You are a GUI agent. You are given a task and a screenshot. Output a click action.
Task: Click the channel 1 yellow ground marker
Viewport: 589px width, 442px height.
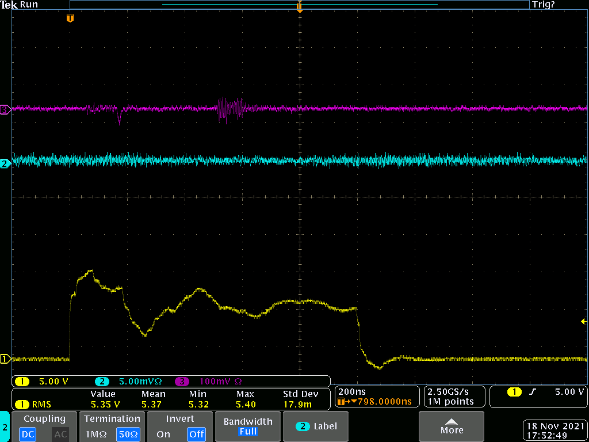[x=5, y=359]
